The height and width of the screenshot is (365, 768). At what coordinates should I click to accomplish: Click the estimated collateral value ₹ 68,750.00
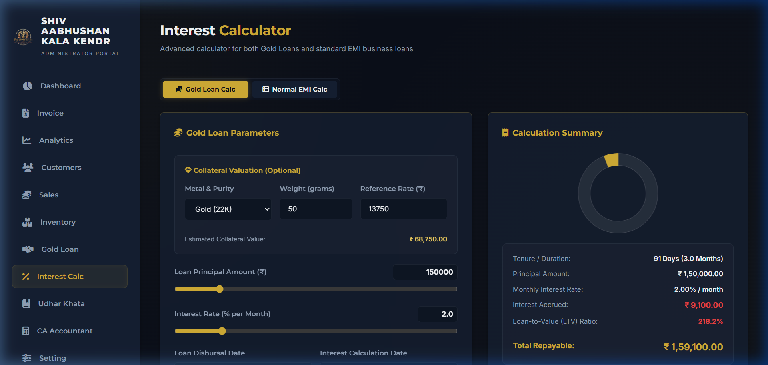tap(428, 239)
